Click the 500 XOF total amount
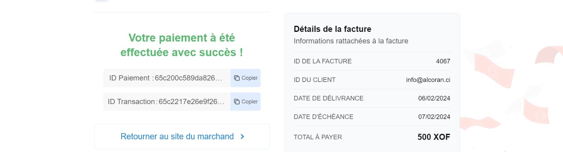 tap(434, 137)
